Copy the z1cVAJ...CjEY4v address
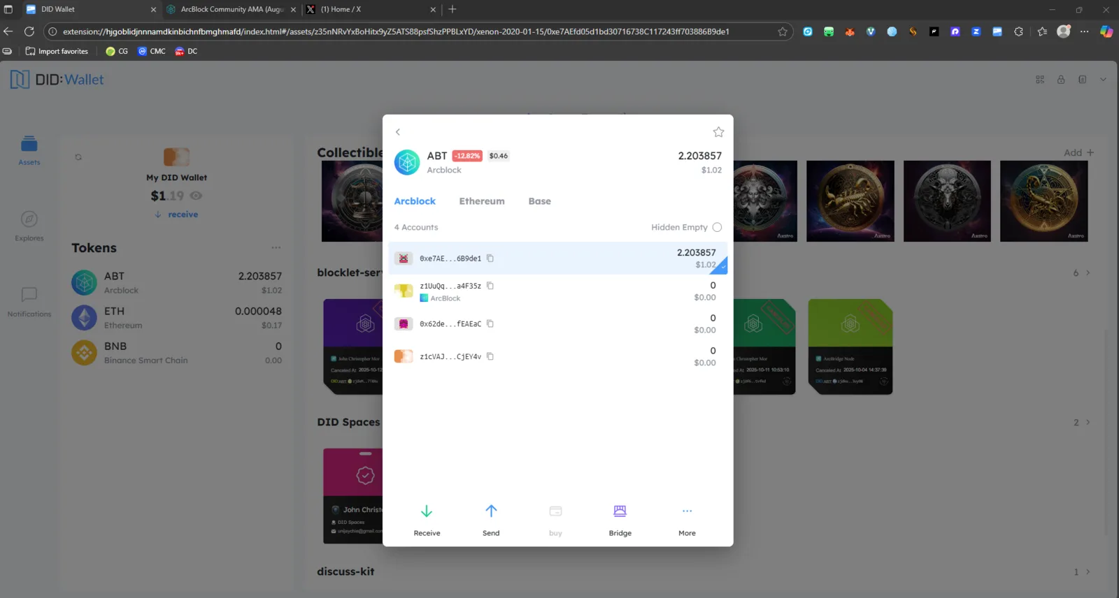1119x598 pixels. pyautogui.click(x=490, y=356)
